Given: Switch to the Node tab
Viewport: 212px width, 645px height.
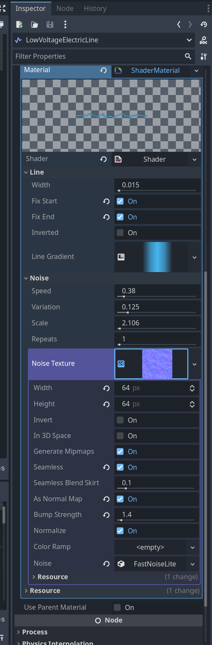Looking at the screenshot, I should [65, 8].
